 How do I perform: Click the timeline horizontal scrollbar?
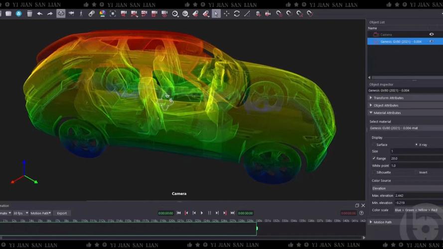pyautogui.click(x=181, y=238)
